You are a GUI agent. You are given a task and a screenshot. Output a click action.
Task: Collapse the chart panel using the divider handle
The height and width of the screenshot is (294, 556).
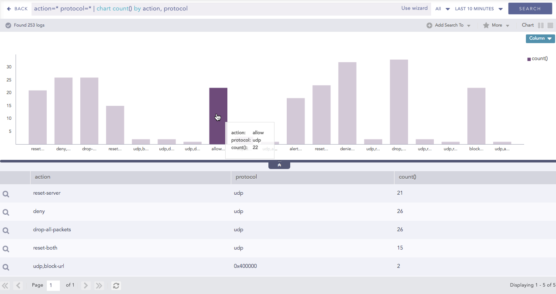(279, 165)
